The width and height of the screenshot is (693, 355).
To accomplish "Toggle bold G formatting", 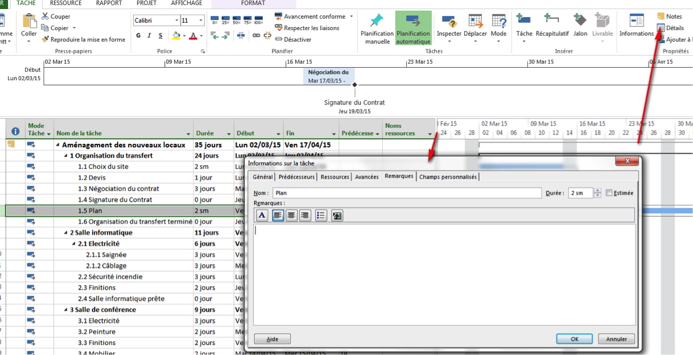I will (138, 35).
